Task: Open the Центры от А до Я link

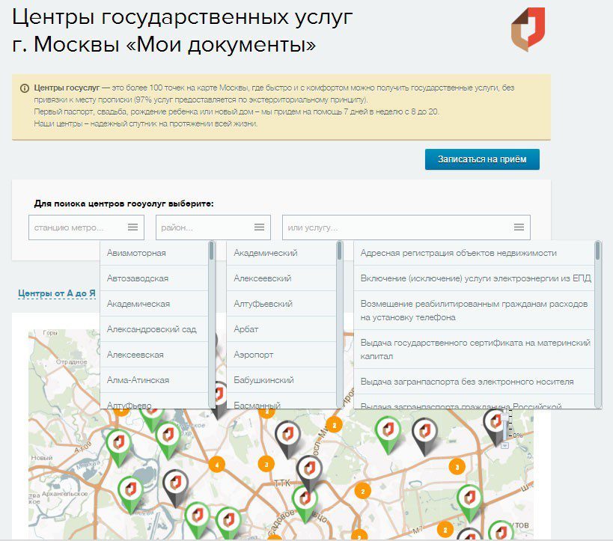Action: point(57,293)
